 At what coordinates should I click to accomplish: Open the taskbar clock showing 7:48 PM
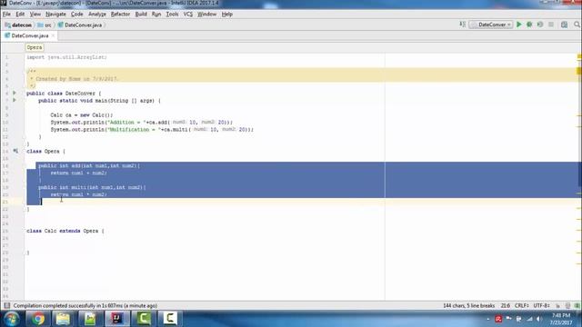[561, 319]
